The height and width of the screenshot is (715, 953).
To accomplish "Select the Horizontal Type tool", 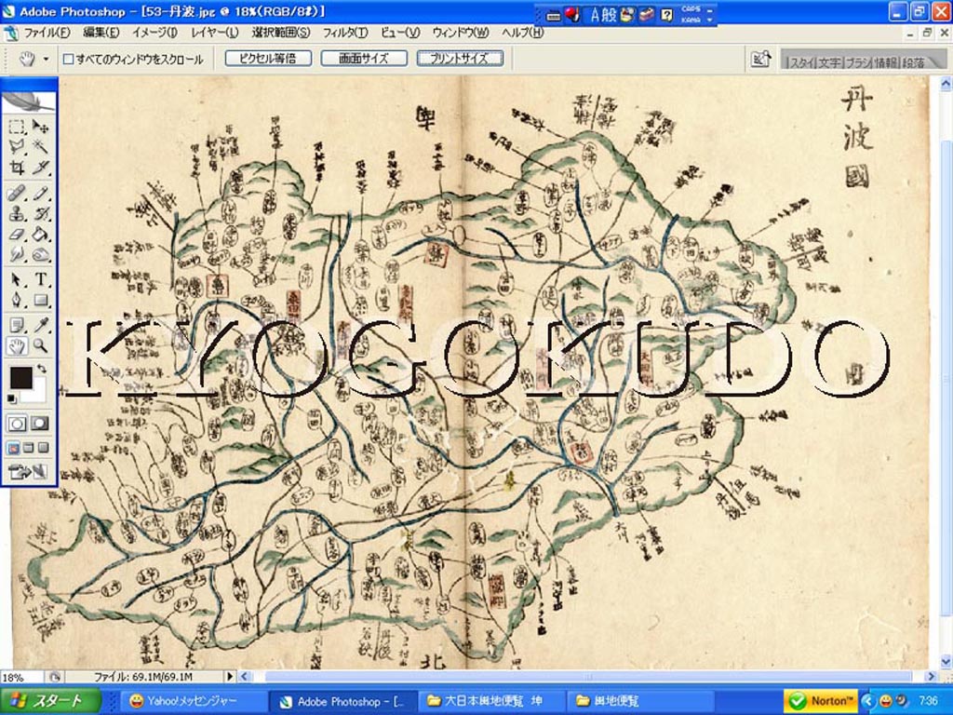I will pyautogui.click(x=41, y=279).
